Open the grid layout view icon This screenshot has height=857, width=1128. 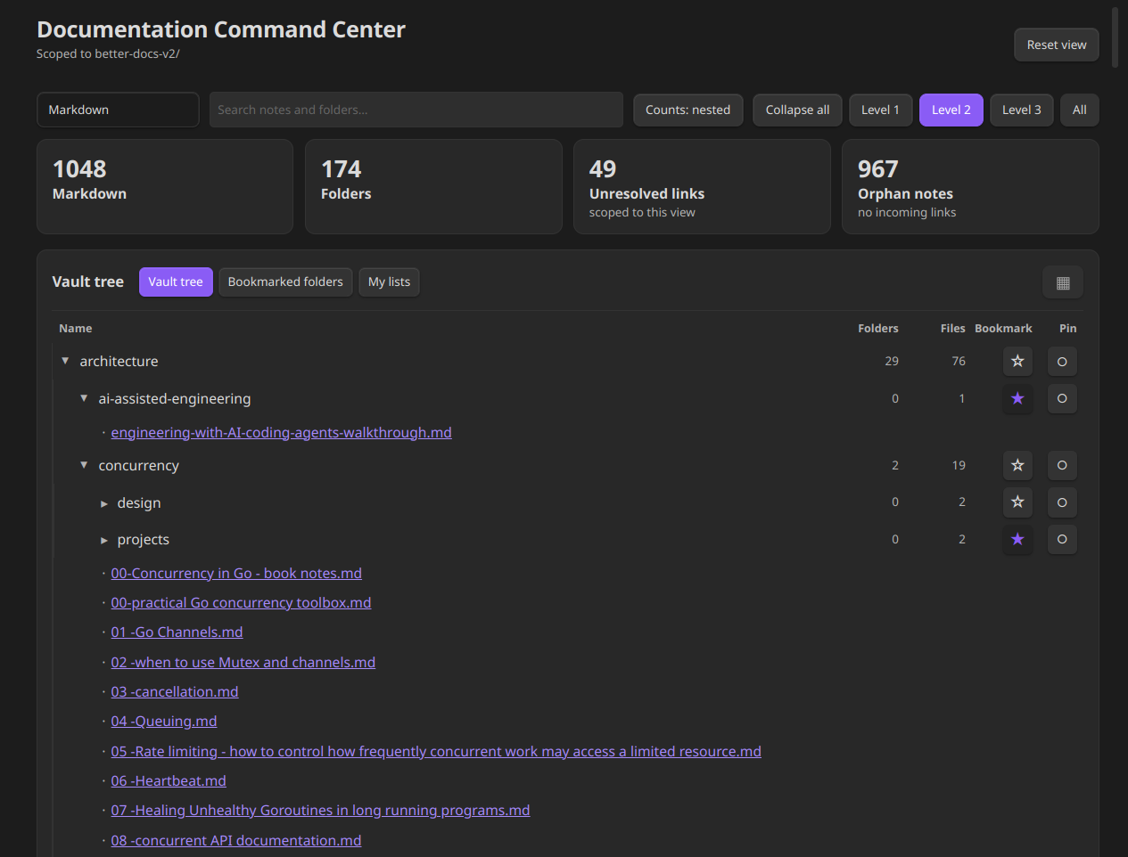[1063, 282]
